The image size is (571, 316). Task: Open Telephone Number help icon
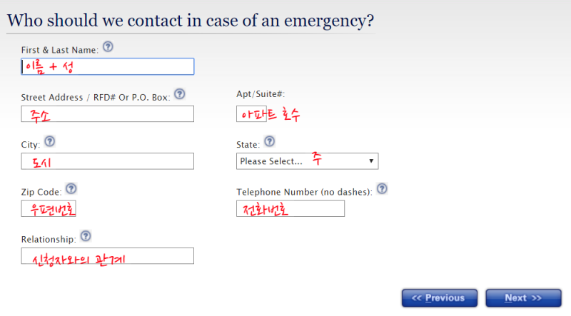(382, 188)
